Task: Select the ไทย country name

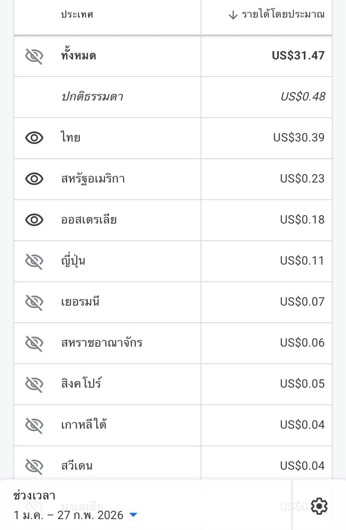Action: [71, 138]
